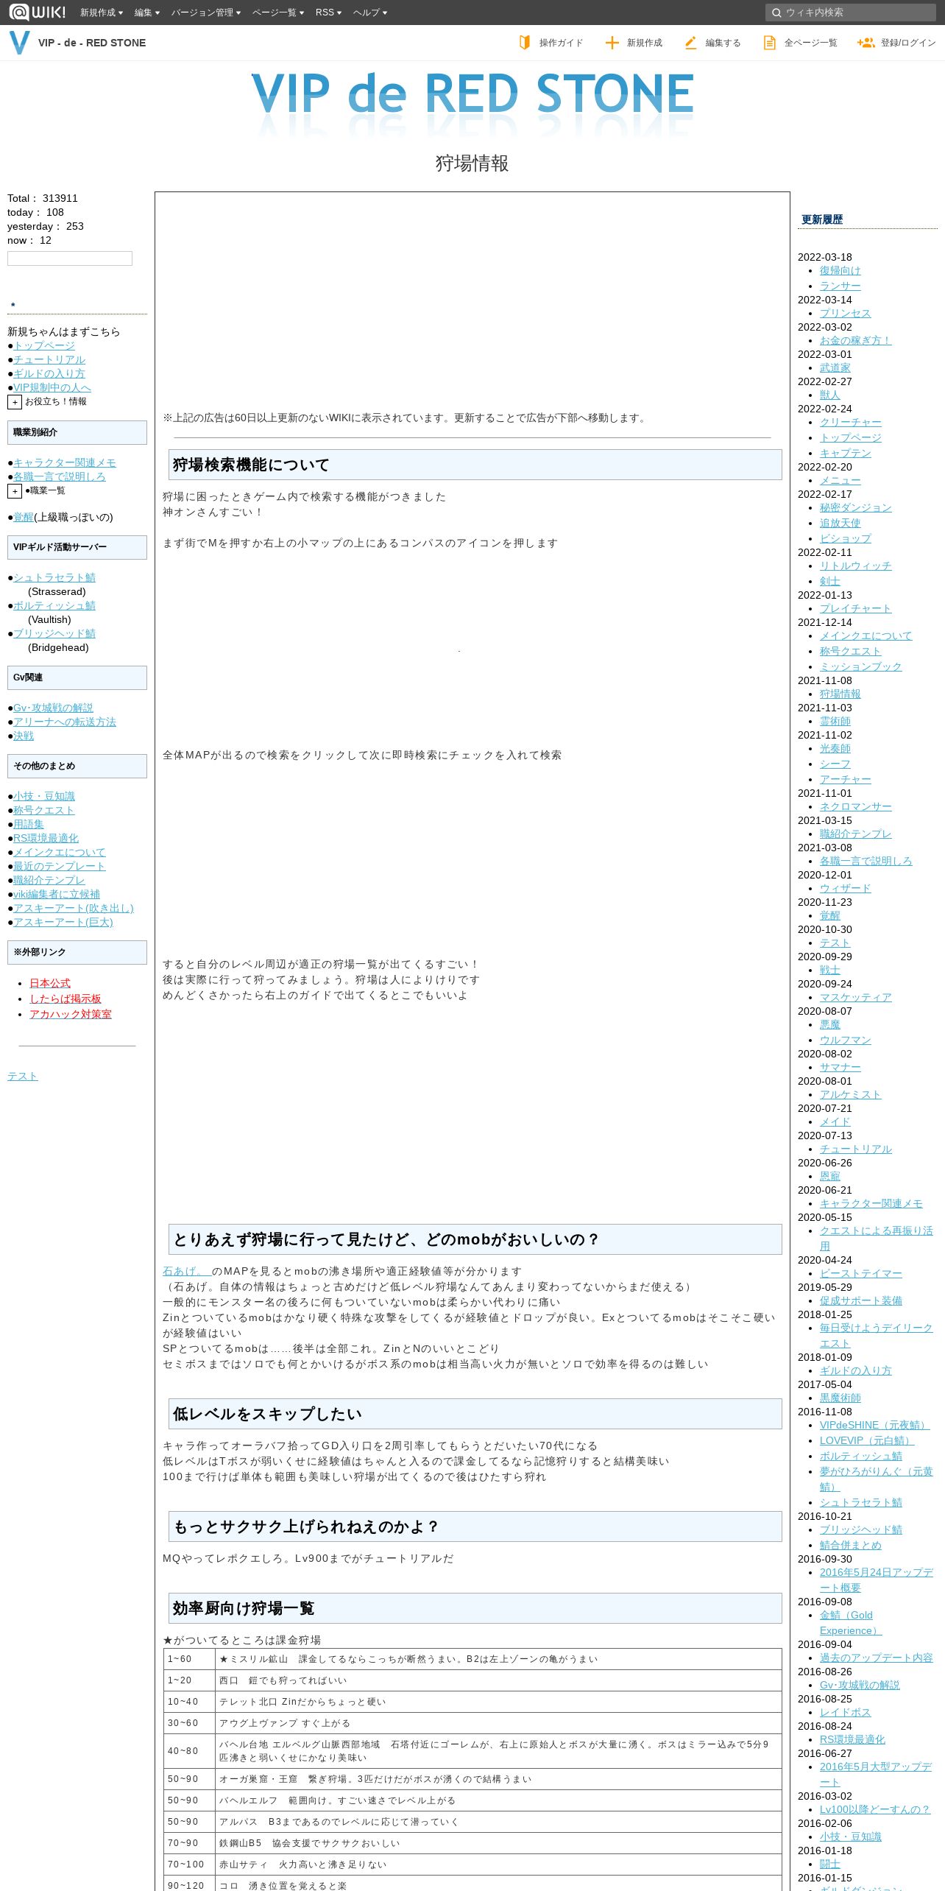Open the 促成サポート装備 link
The width and height of the screenshot is (945, 1891).
[x=861, y=1300]
